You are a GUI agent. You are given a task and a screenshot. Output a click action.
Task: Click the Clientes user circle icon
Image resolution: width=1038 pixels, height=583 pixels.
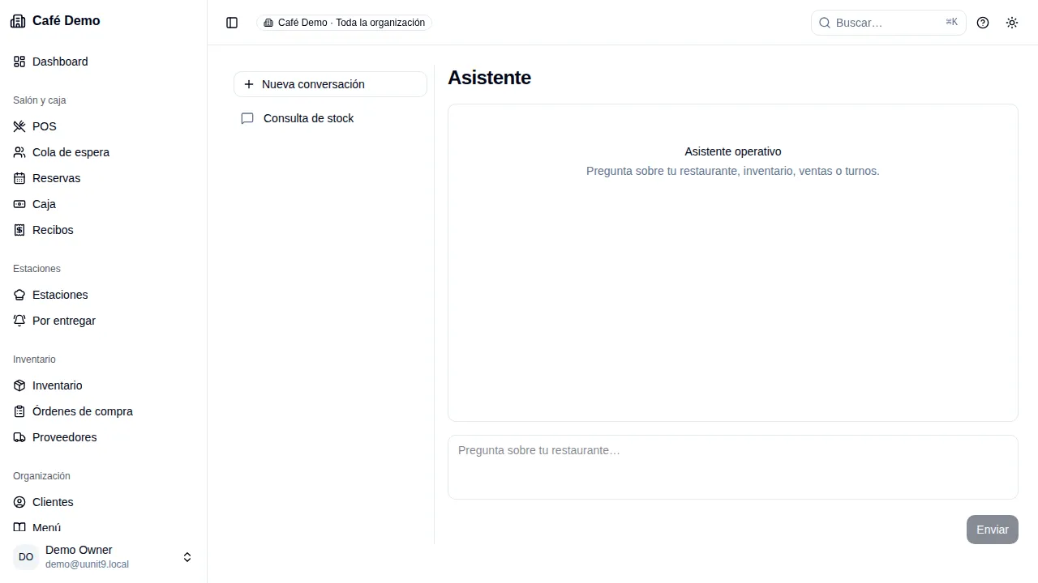(19, 502)
